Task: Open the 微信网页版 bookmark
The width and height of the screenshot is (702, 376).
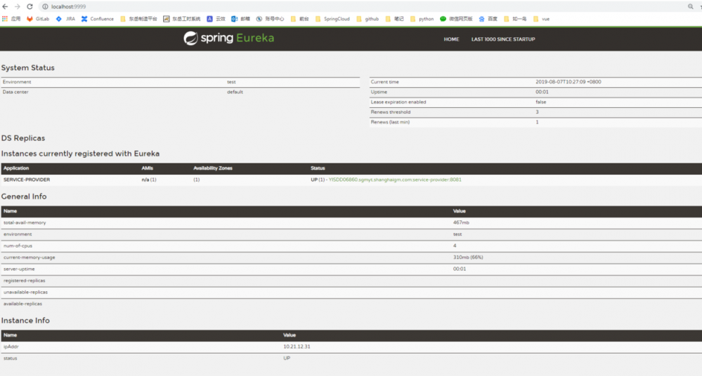Action: (x=456, y=19)
